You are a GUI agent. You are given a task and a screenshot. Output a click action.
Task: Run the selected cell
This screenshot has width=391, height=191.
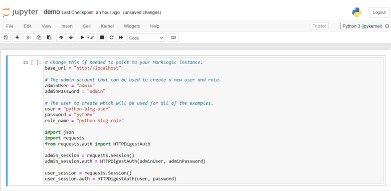coord(87,38)
